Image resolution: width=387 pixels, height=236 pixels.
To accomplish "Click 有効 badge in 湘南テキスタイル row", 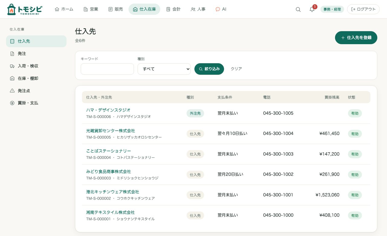I will click(x=355, y=215).
